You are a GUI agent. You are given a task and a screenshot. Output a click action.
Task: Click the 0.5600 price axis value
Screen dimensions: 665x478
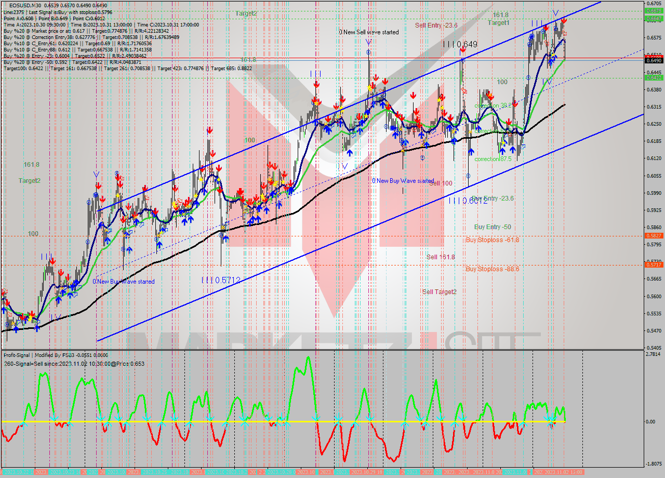[x=653, y=296]
